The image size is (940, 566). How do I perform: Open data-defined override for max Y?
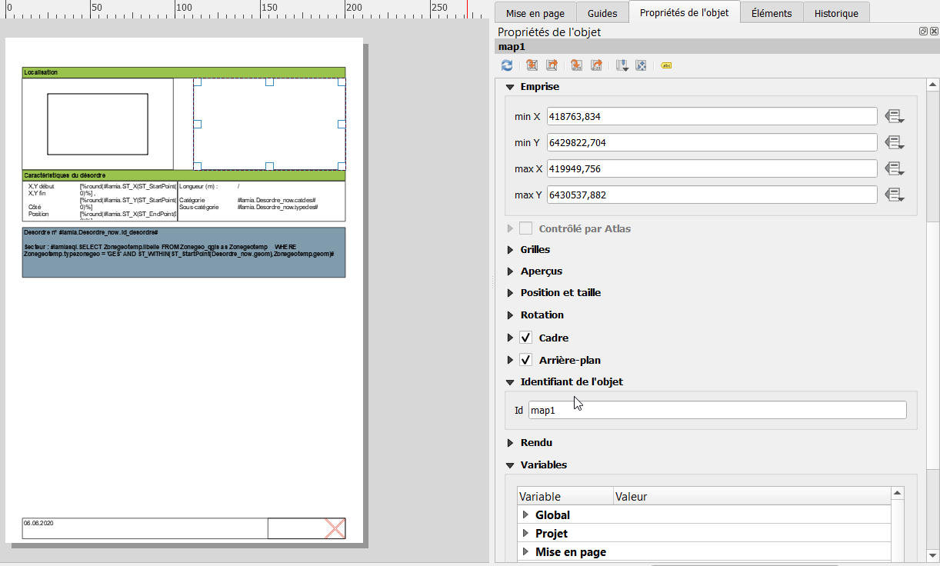pos(894,195)
